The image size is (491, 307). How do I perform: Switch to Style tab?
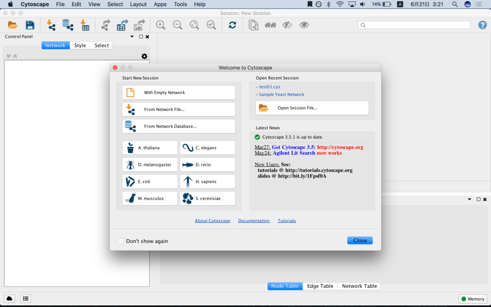click(x=80, y=46)
